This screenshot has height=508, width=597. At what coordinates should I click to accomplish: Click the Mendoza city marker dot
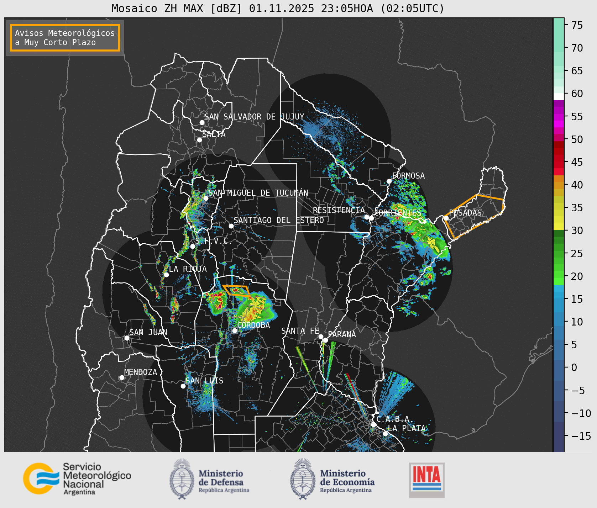pos(122,377)
